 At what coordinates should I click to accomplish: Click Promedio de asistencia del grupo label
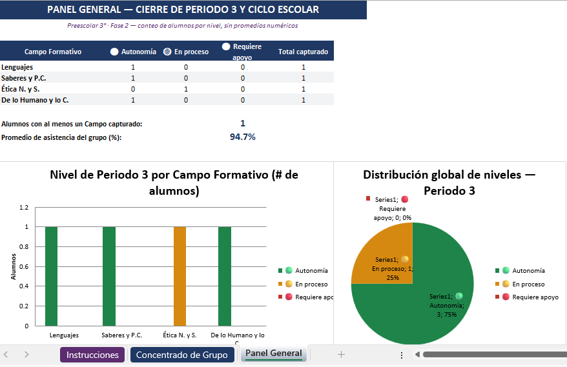61,137
